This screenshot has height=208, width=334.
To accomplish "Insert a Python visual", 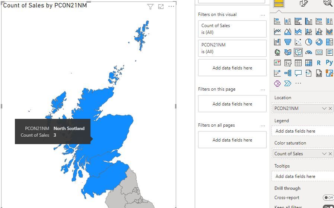I will (x=329, y=62).
